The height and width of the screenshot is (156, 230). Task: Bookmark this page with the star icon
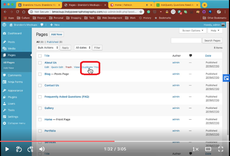pos(141,12)
